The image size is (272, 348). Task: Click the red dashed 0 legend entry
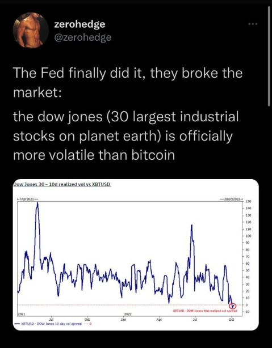pos(87,324)
